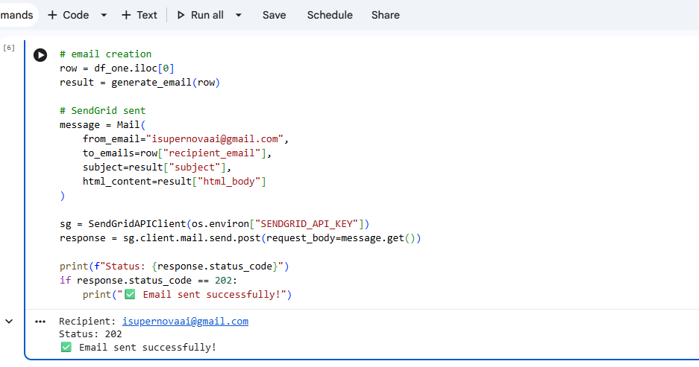
Task: Click the 'row = df_one.iloc[0]' line
Action: pos(117,68)
